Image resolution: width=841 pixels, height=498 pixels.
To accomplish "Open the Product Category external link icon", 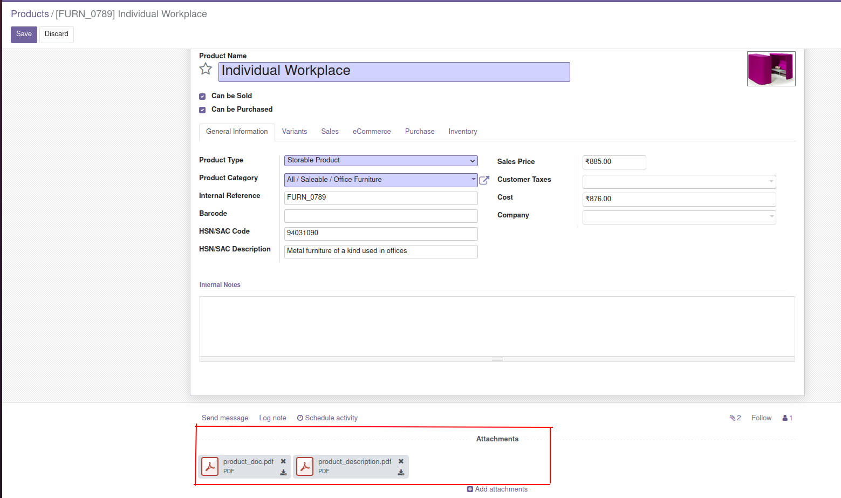I will click(484, 180).
